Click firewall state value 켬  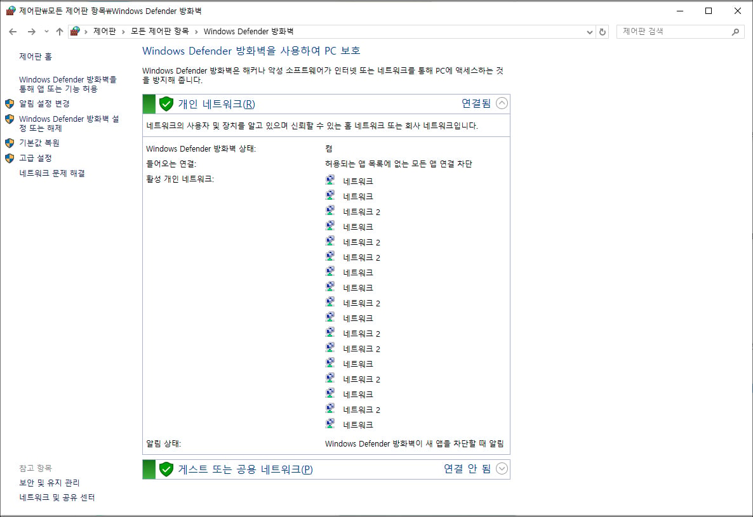tap(329, 148)
